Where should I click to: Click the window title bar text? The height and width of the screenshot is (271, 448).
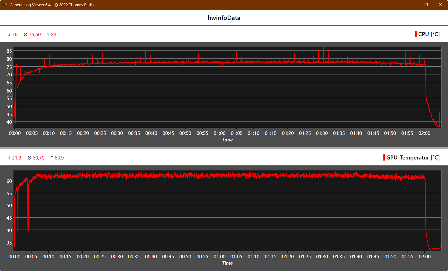coord(51,5)
